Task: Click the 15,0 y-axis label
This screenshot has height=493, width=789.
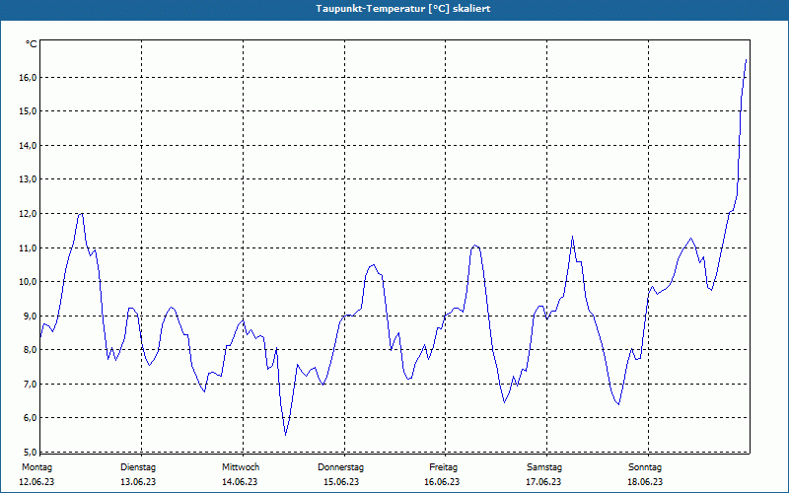Action: pos(28,111)
